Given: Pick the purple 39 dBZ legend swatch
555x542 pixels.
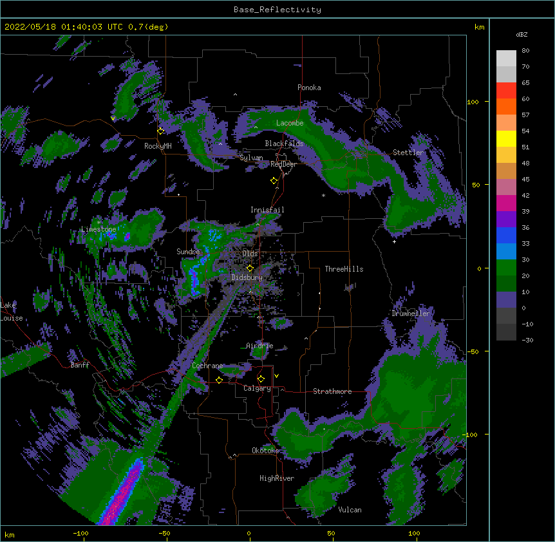Looking at the screenshot, I should click(506, 219).
